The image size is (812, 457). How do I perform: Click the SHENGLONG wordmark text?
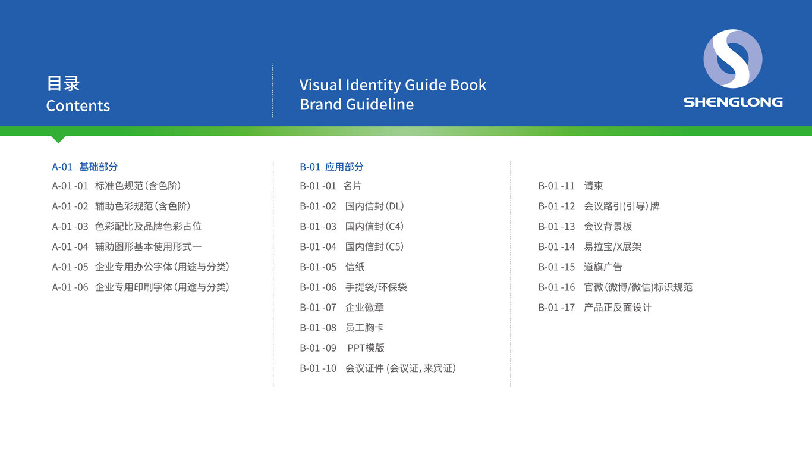pos(733,102)
